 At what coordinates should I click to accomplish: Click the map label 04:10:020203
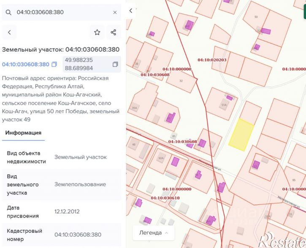[x=212, y=60]
